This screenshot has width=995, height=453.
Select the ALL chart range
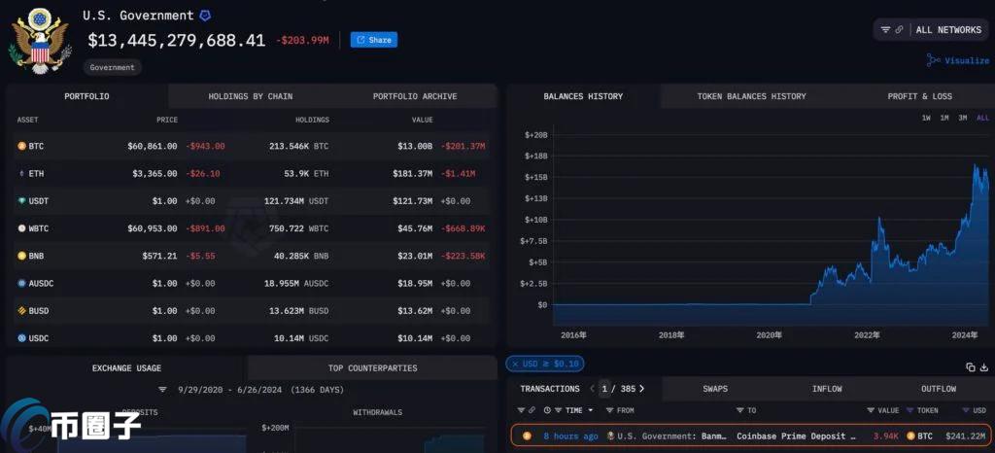pyautogui.click(x=982, y=118)
